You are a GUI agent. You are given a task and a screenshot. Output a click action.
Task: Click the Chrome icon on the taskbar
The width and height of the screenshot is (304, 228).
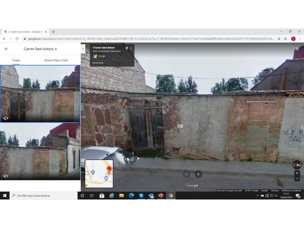point(171,196)
